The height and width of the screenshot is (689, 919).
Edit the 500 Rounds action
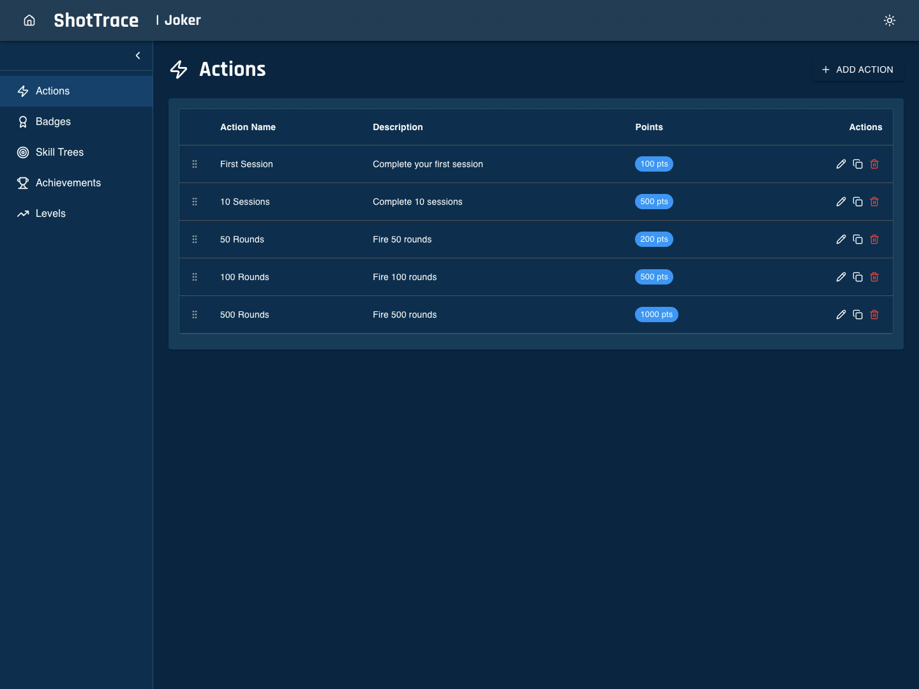coord(841,315)
